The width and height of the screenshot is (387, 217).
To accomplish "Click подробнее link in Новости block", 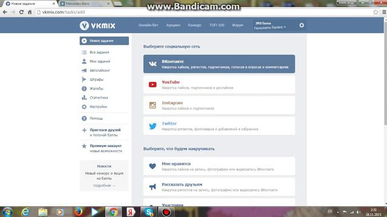I will click(104, 186).
